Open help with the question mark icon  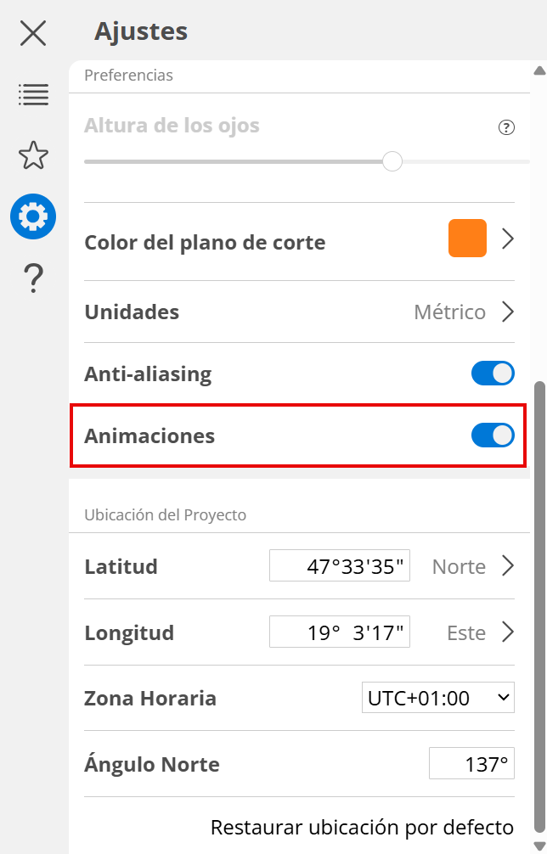(33, 278)
